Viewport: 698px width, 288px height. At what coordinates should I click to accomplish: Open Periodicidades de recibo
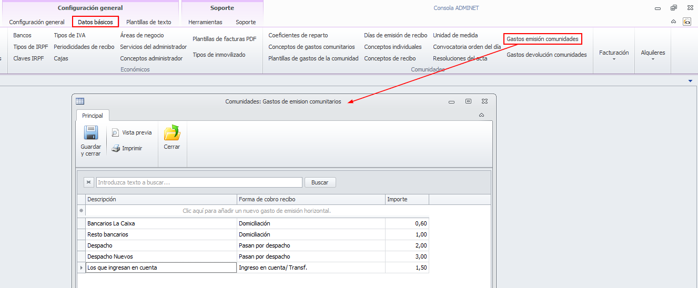click(x=84, y=47)
